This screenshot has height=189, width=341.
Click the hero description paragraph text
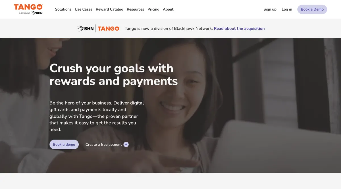click(x=97, y=116)
